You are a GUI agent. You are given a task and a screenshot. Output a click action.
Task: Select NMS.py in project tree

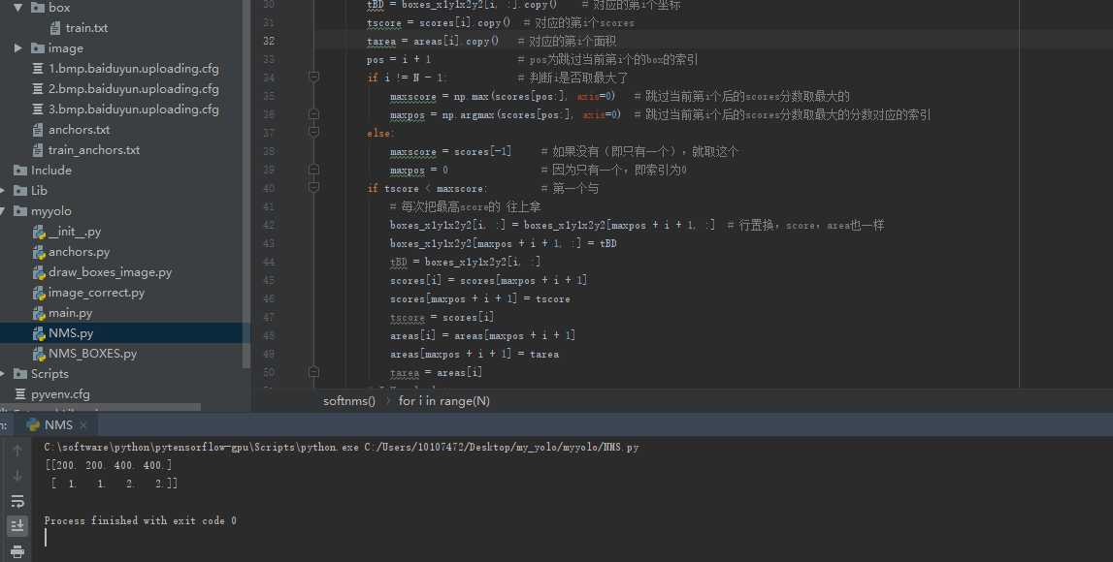(x=71, y=333)
